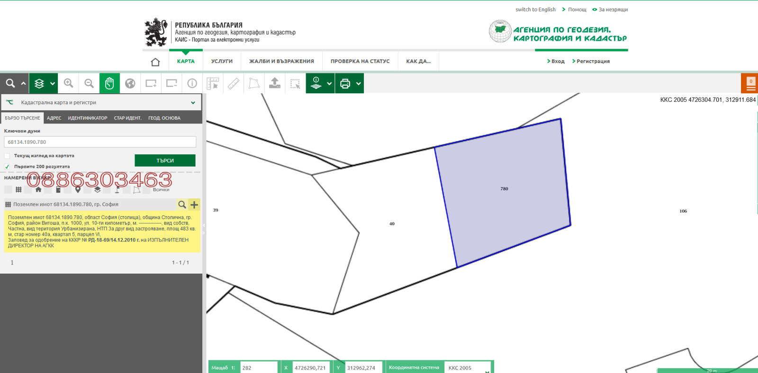Click the zoom in magnifier tool
This screenshot has width=758, height=373.
click(x=69, y=83)
